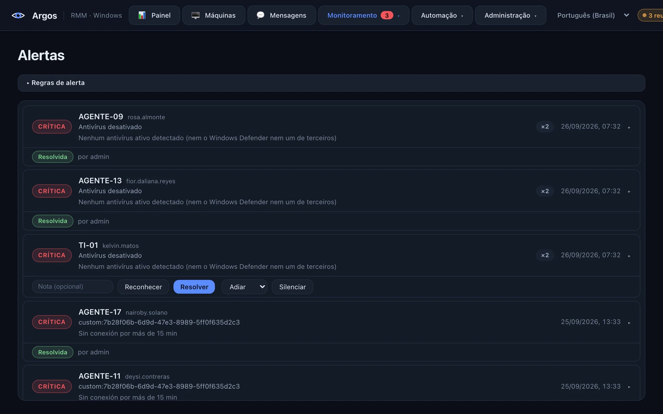Screen dimensions: 663x414
Task: Click the CRÍTICA badge on TI-01
Action: pos(52,255)
